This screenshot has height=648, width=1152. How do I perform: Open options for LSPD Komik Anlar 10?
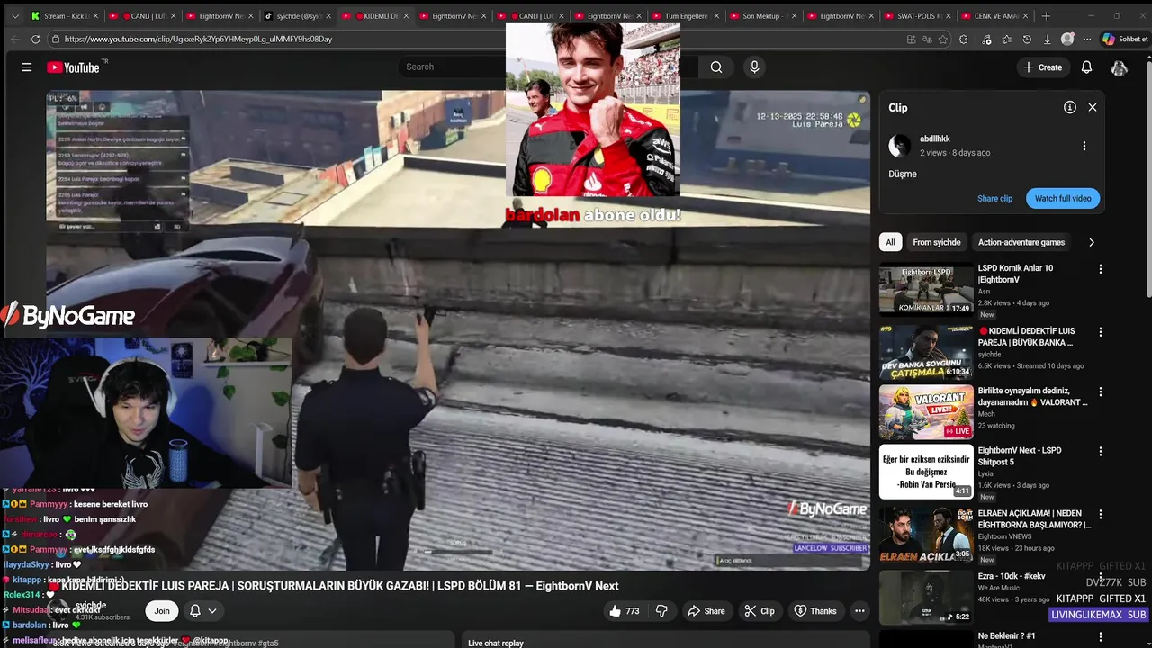[x=1100, y=269]
